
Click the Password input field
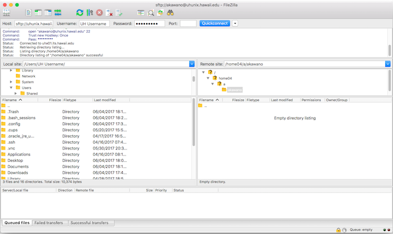150,24
